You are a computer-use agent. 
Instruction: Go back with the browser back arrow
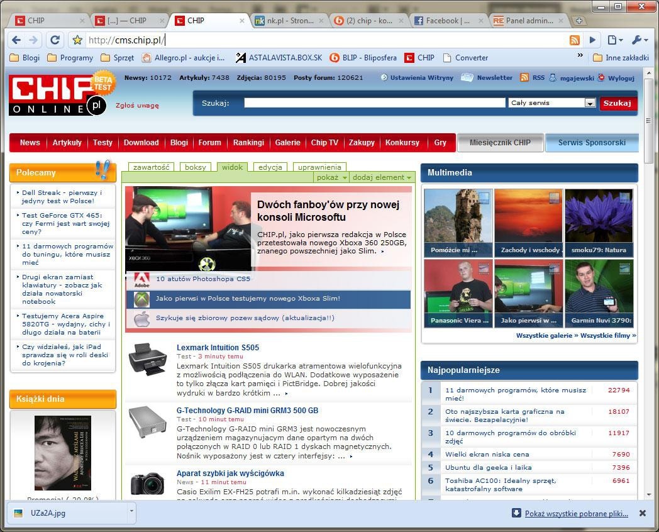coord(16,40)
